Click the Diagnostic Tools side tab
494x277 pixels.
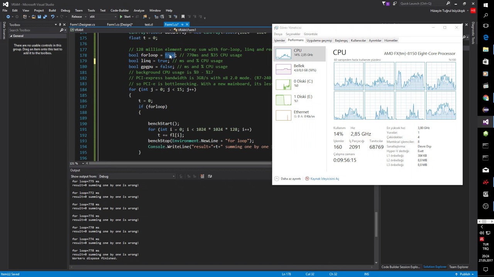pos(473,33)
